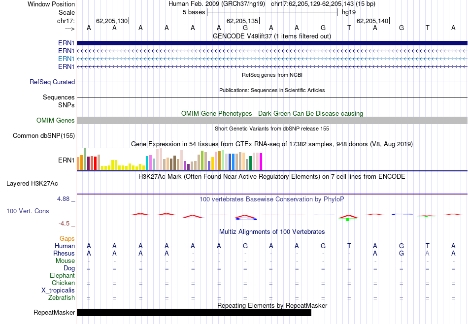Select the Chicken alignment row label

(x=63, y=283)
